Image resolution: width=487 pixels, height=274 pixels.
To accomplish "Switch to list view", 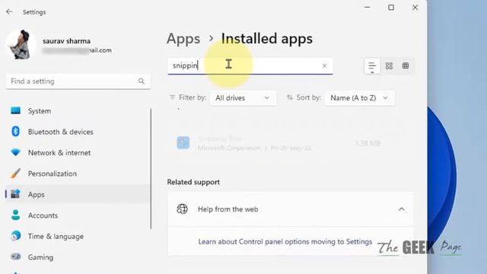I will click(x=372, y=66).
